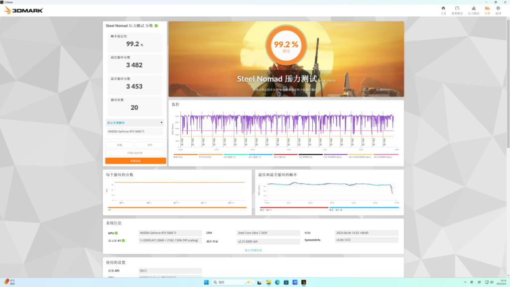
Task: Toggle the CPU 温度 green legend swatch
Action: (236, 155)
